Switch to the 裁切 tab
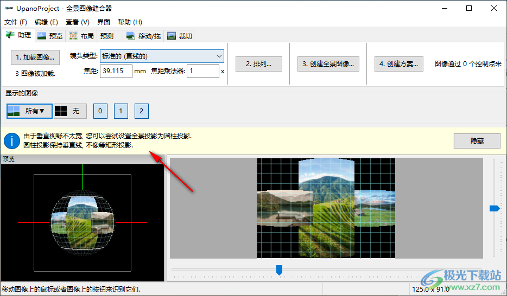The height and width of the screenshot is (296, 507). pos(180,36)
